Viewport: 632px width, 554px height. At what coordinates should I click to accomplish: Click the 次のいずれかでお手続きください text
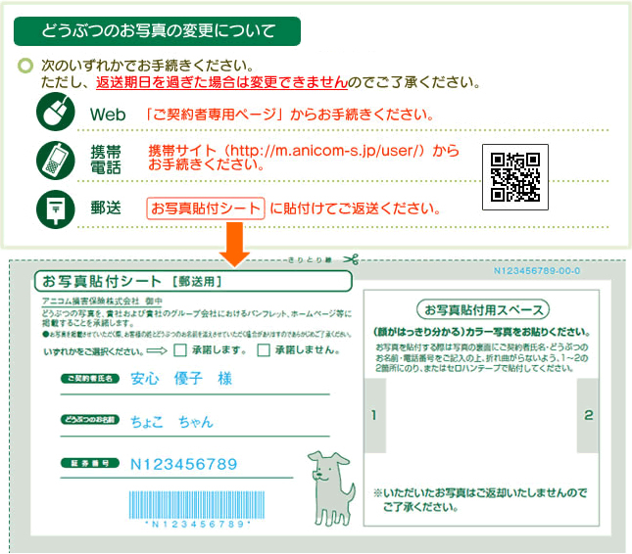coord(148,66)
